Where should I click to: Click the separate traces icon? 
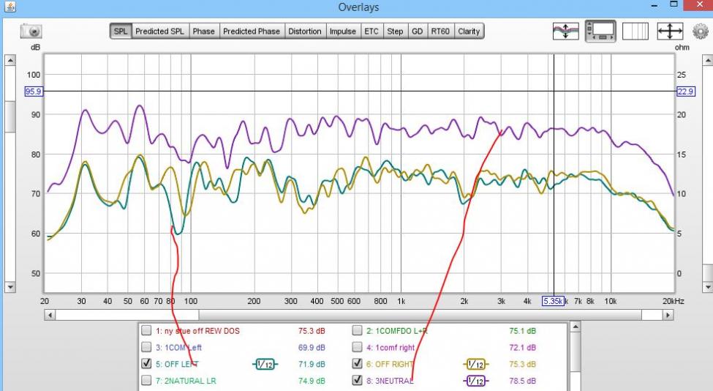click(566, 31)
